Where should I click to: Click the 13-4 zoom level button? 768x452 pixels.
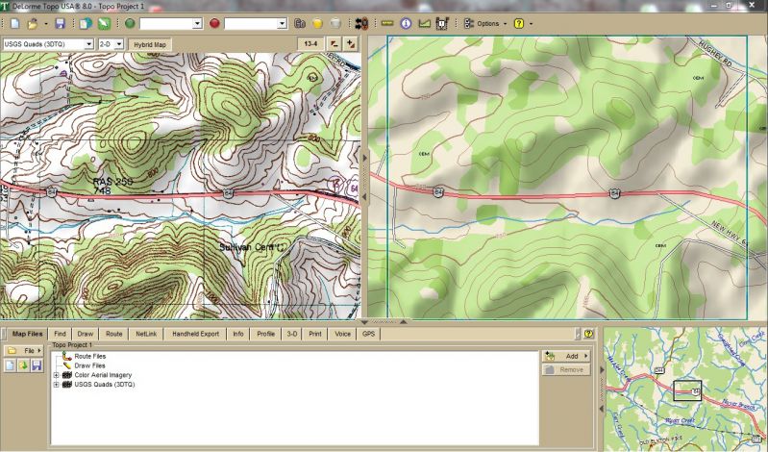(x=310, y=44)
